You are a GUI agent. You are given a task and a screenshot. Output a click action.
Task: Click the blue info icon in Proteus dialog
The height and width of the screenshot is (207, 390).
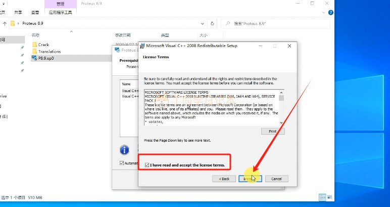coord(124,150)
